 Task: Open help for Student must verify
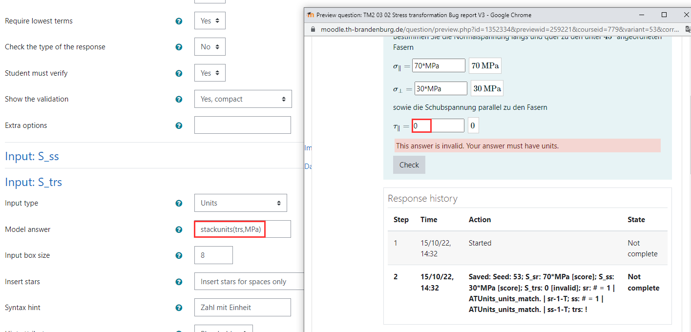pos(179,73)
